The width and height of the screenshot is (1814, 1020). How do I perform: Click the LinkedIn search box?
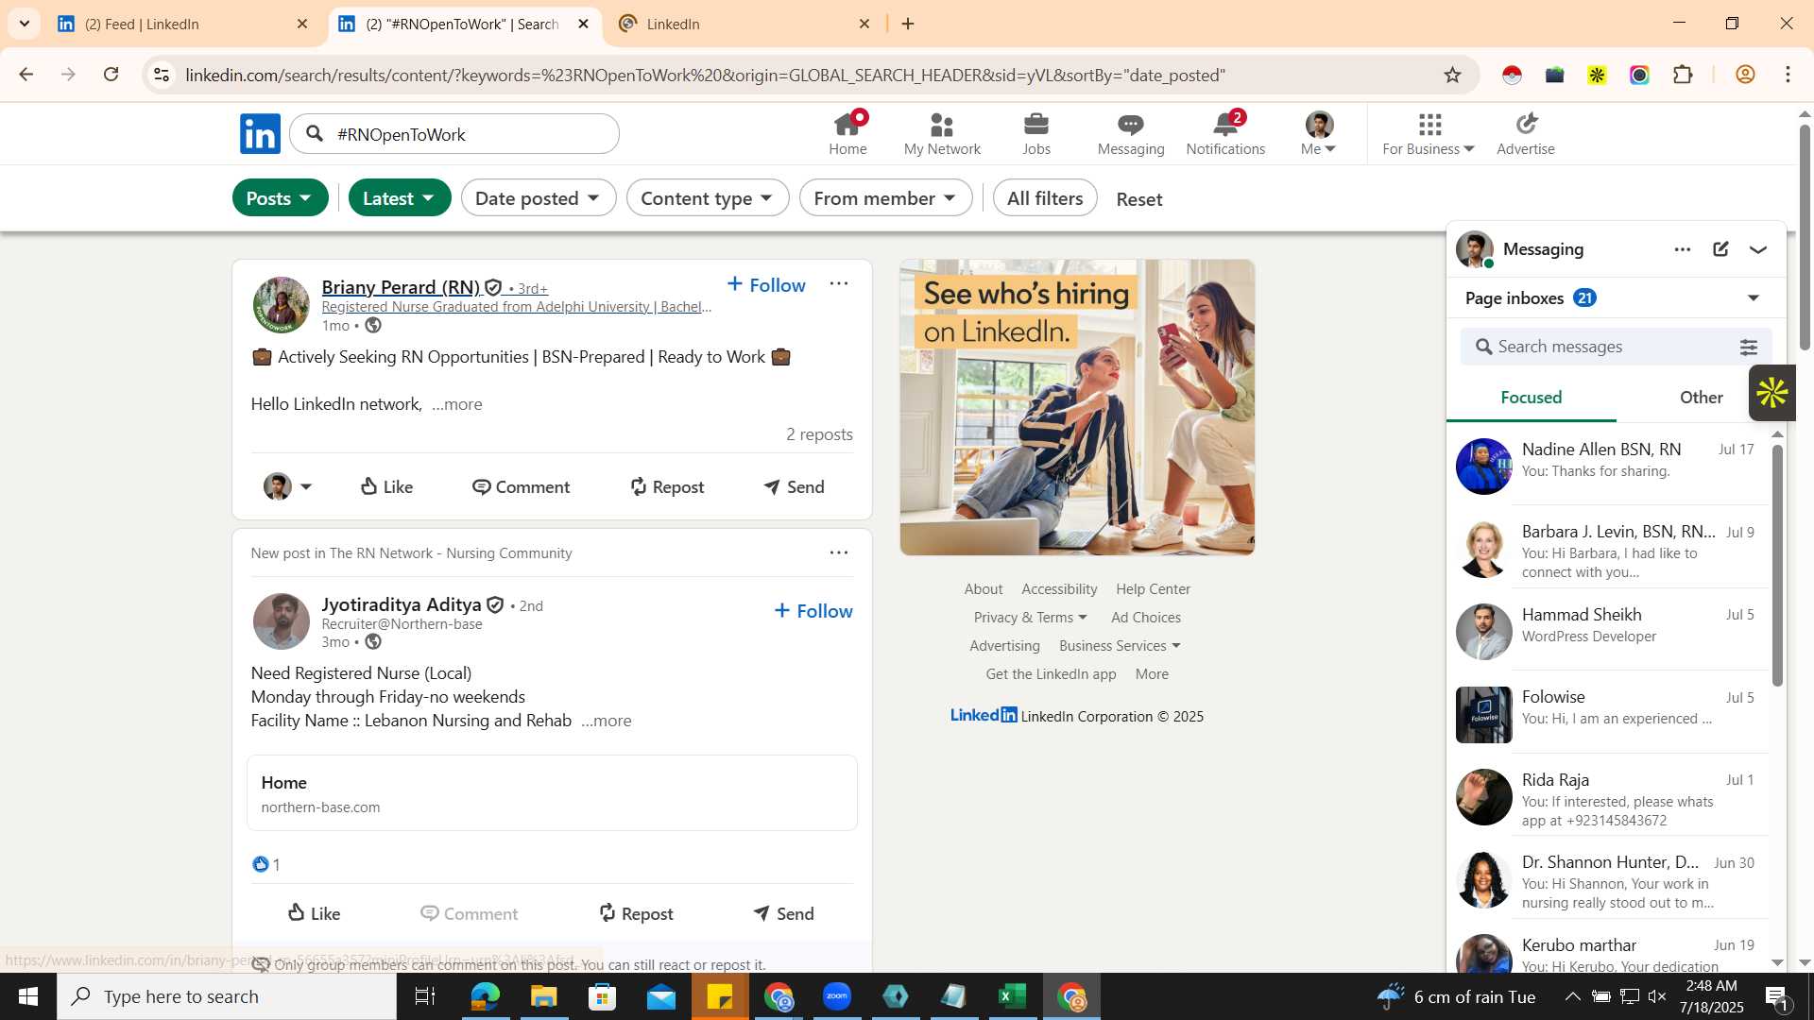(x=454, y=133)
